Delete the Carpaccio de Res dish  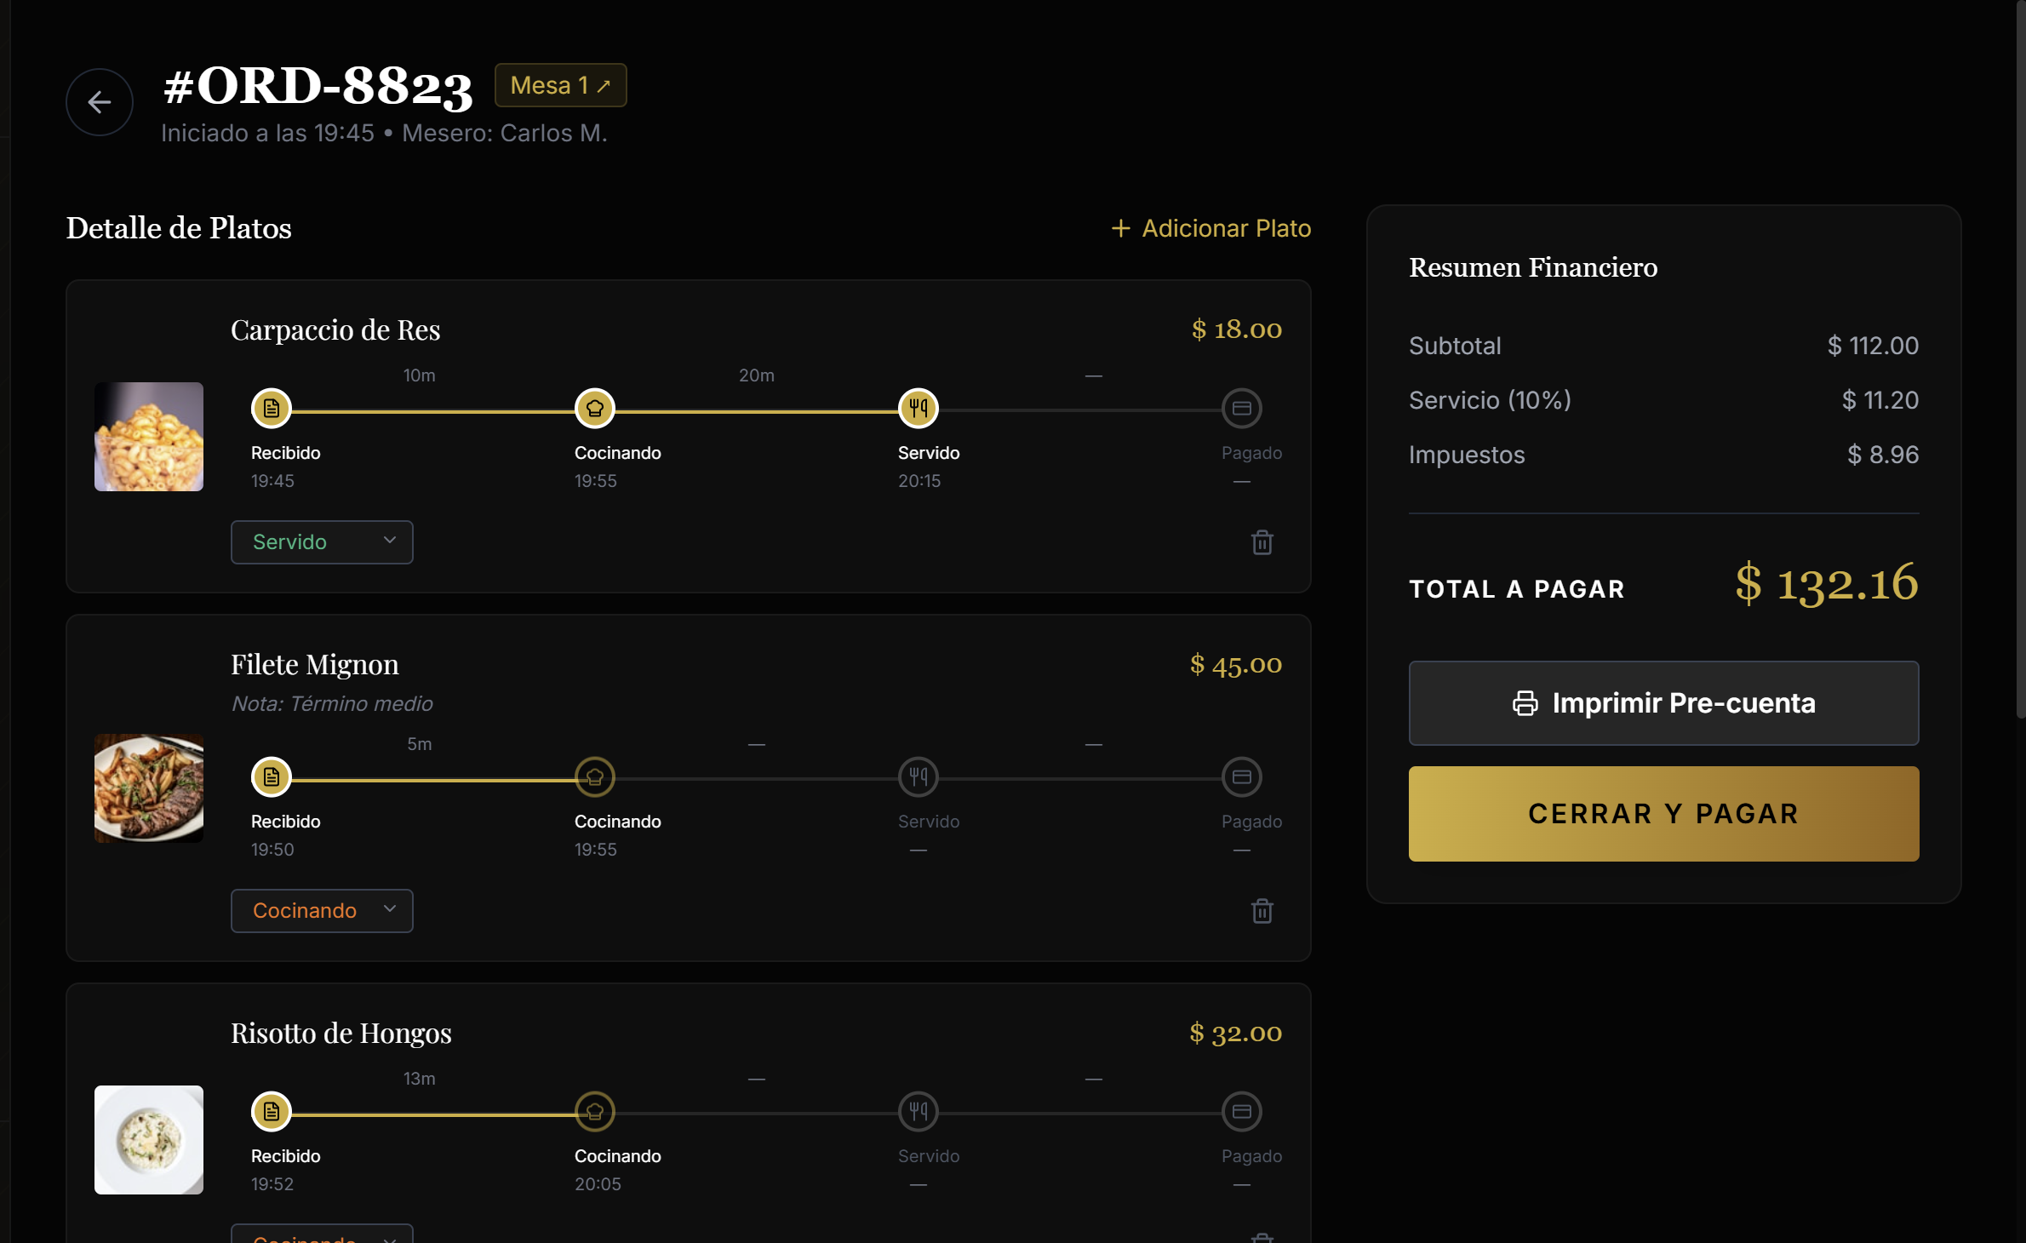[1262, 542]
